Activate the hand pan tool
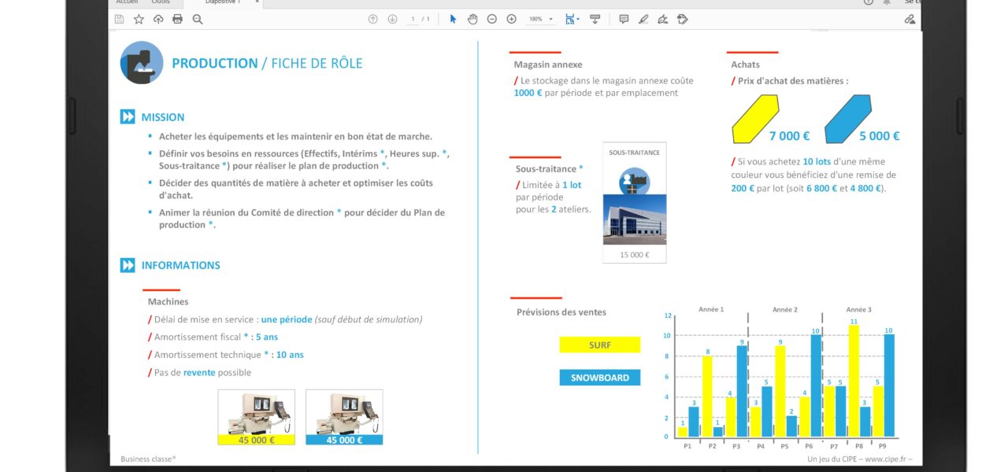The height and width of the screenshot is (472, 1008). tap(472, 19)
